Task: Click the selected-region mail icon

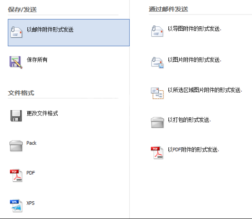Action: [x=157, y=93]
